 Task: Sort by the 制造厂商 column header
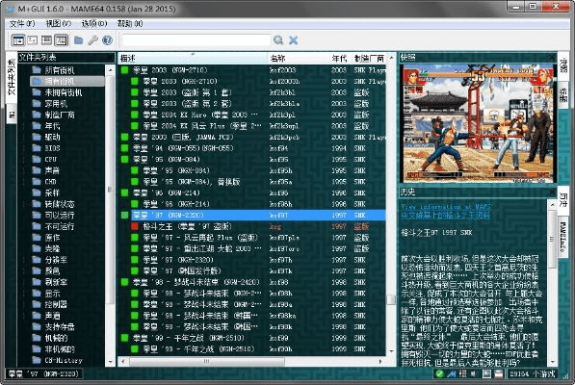369,59
